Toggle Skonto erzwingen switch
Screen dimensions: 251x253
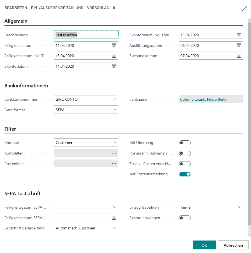(x=185, y=218)
